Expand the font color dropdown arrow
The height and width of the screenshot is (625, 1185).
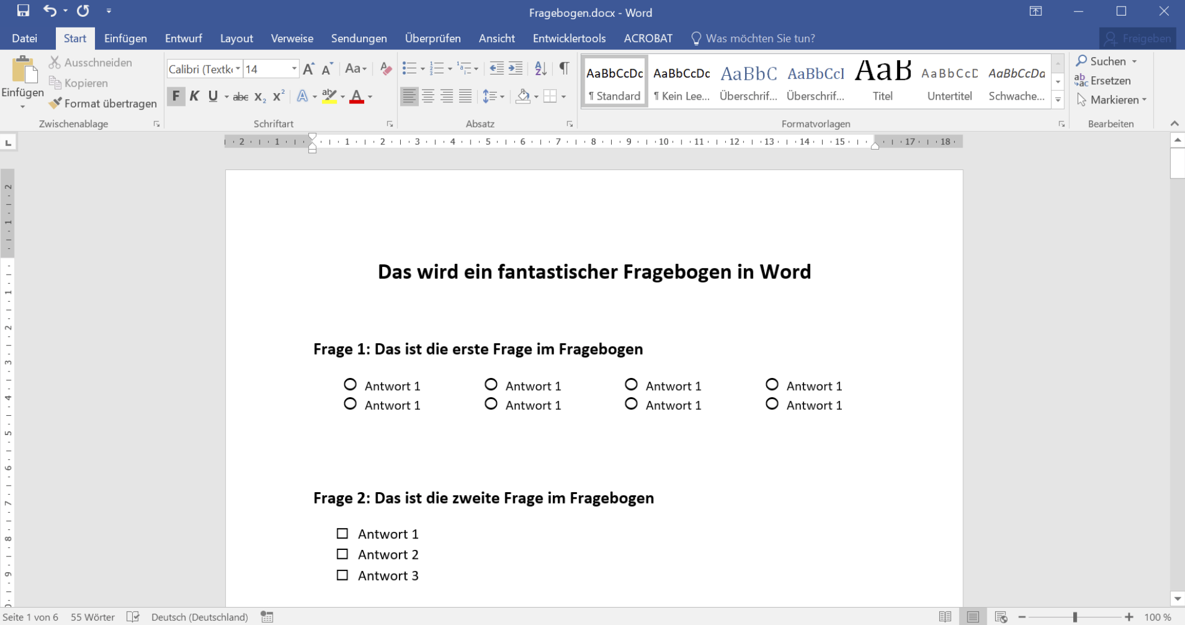click(x=370, y=96)
